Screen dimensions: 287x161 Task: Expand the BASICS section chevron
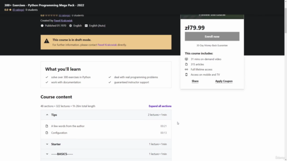pyautogui.click(x=47, y=154)
